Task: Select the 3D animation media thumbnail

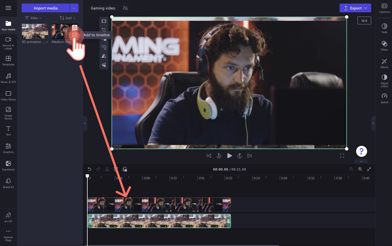Action: pos(35,31)
